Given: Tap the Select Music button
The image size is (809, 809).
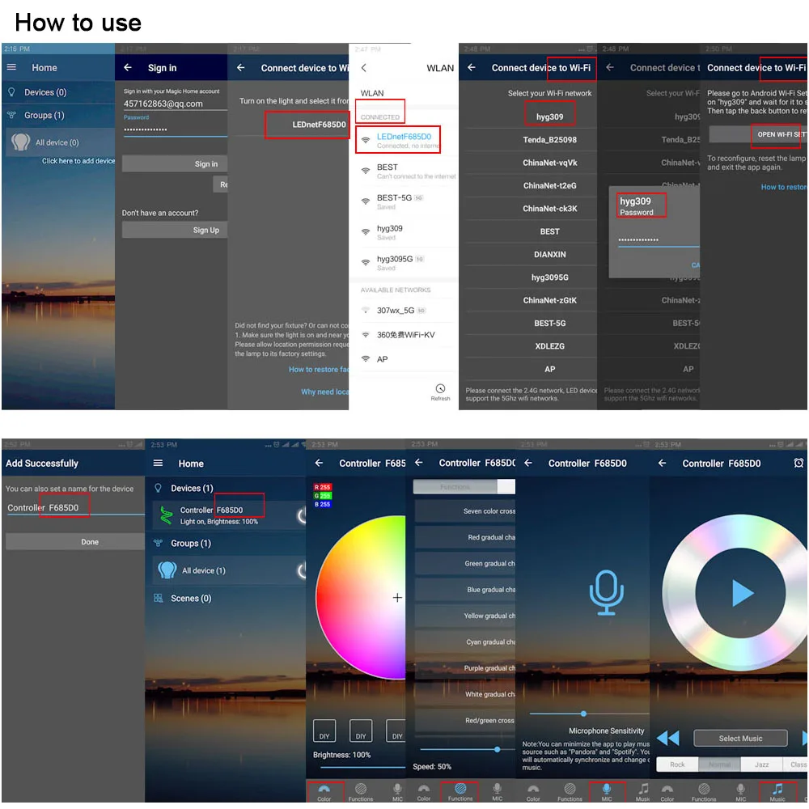Looking at the screenshot, I should pyautogui.click(x=740, y=739).
